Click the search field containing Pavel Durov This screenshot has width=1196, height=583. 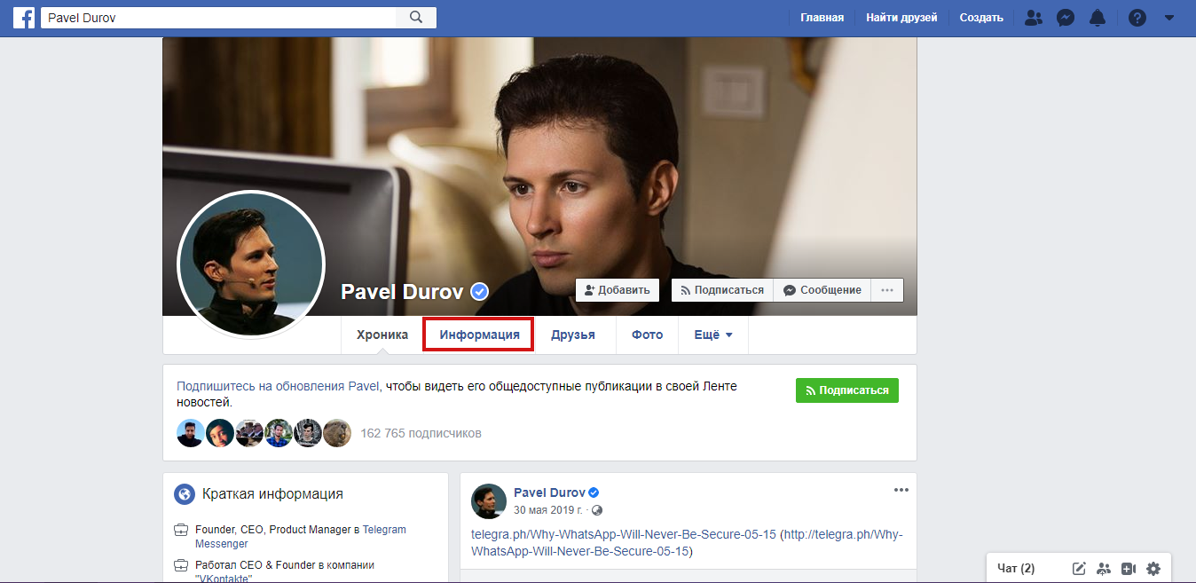[220, 18]
